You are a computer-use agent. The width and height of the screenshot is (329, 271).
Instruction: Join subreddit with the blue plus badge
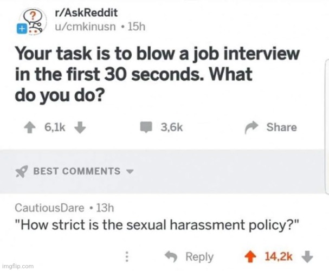pyautogui.click(x=21, y=29)
